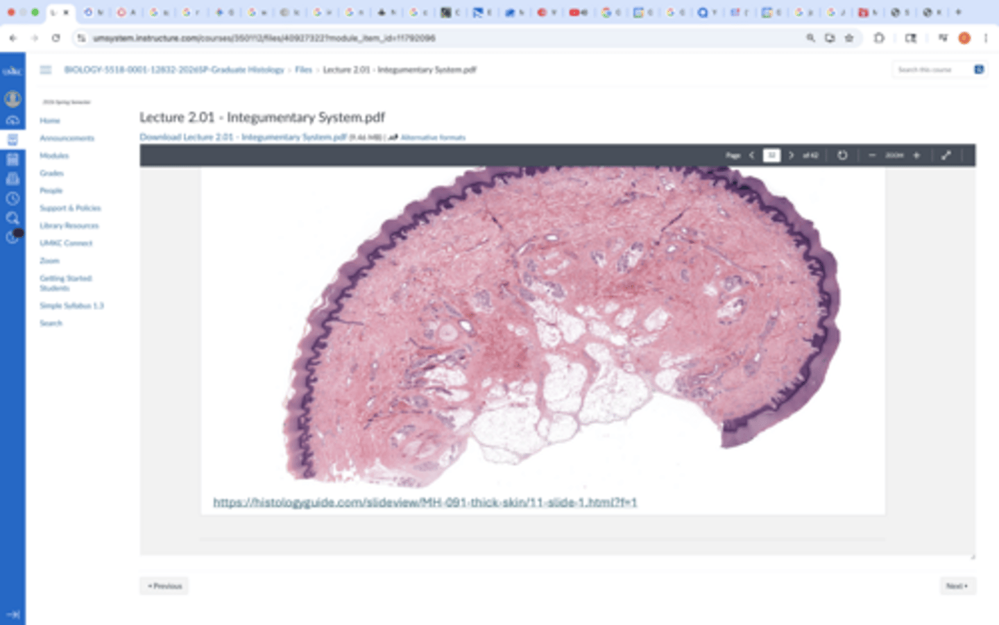This screenshot has height=625, width=999.
Task: Bookmark this page with star icon
Action: (848, 38)
